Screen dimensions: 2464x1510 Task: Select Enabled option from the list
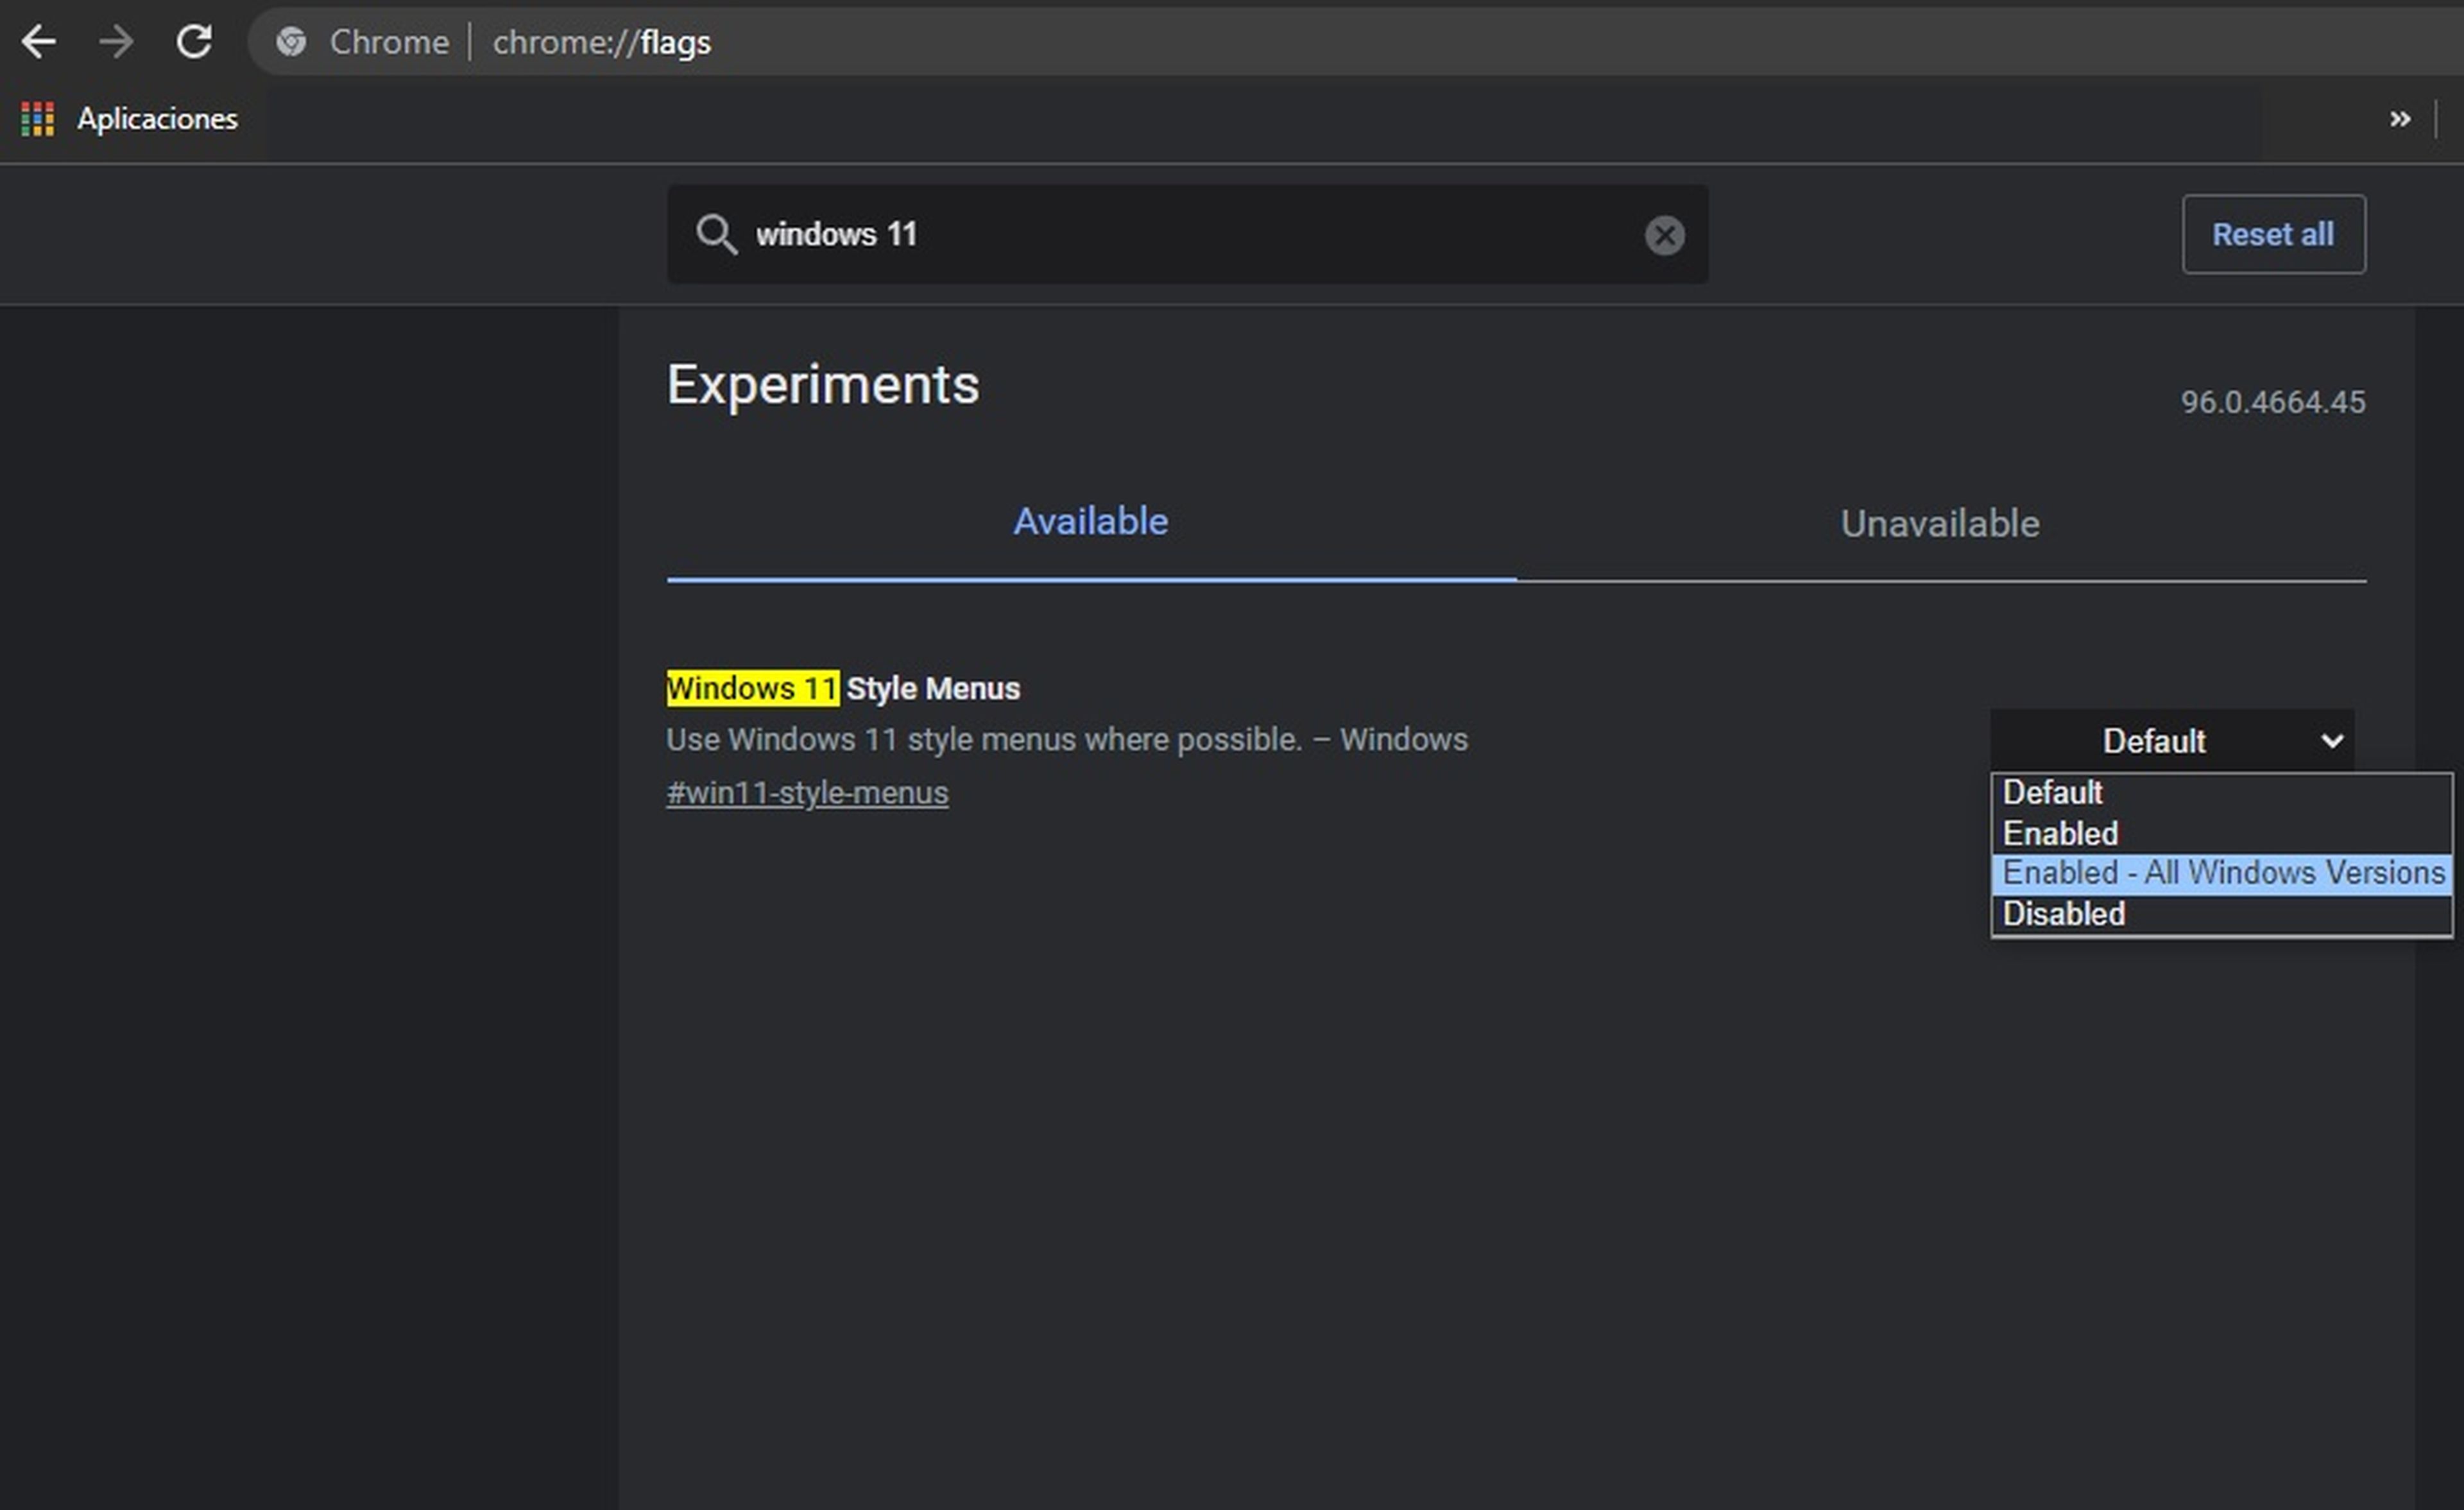(x=2060, y=833)
